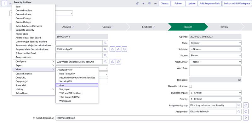Open lookup search for 322 West 52nd Street
Viewport: 252px width, 123px height.
point(105,62)
